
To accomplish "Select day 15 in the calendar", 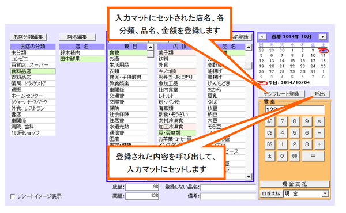I will (x=292, y=61).
